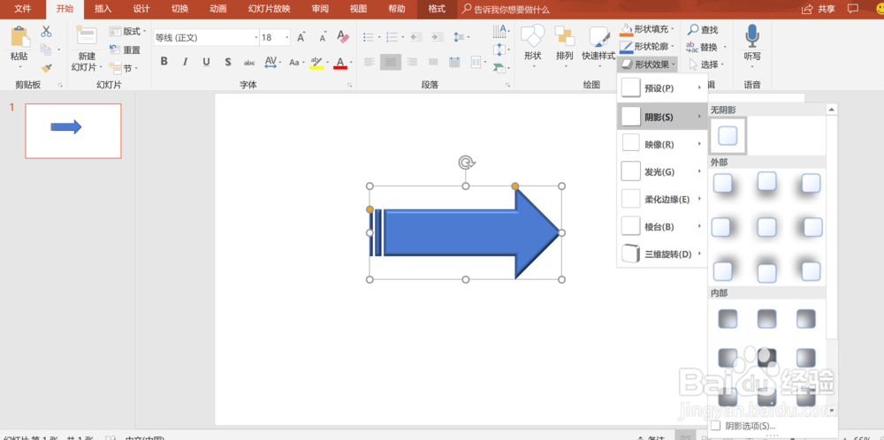Viewport: 884px width, 440px height.
Task: Align text right
Action: tap(412, 62)
